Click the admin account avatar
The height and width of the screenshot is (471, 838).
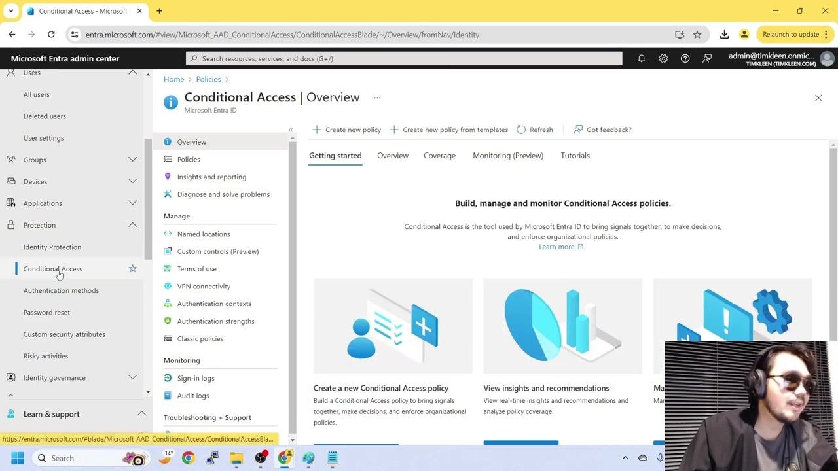click(827, 59)
